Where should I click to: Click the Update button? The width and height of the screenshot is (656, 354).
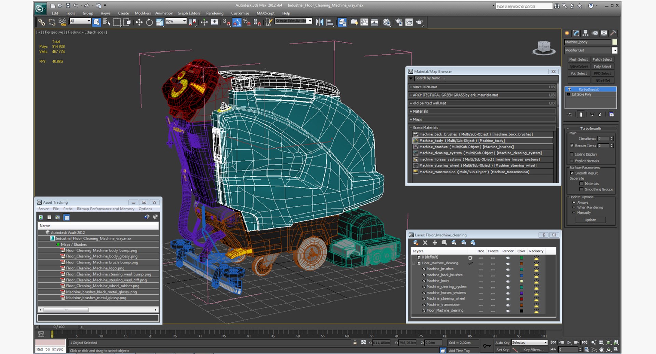[x=590, y=220]
